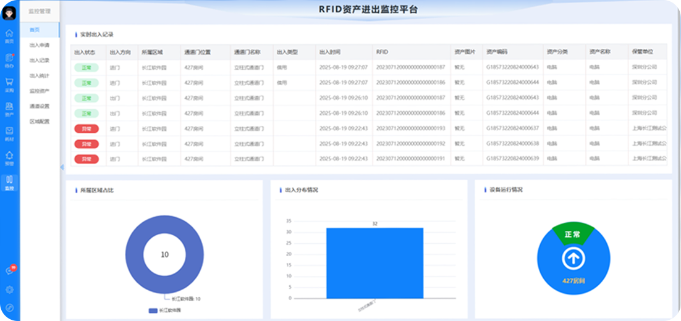Click the up-arrow device icon for 427房间
681x321 pixels.
point(573,259)
